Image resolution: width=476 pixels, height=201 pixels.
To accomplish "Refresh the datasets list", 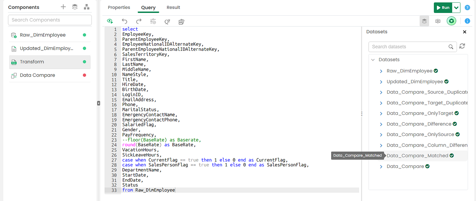I will (462, 46).
